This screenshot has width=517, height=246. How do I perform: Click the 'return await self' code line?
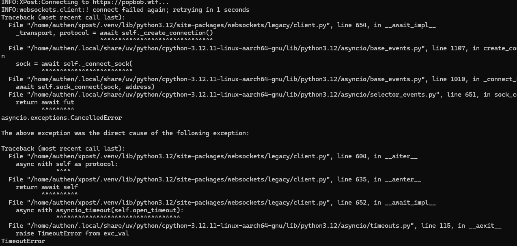pyautogui.click(x=47, y=187)
